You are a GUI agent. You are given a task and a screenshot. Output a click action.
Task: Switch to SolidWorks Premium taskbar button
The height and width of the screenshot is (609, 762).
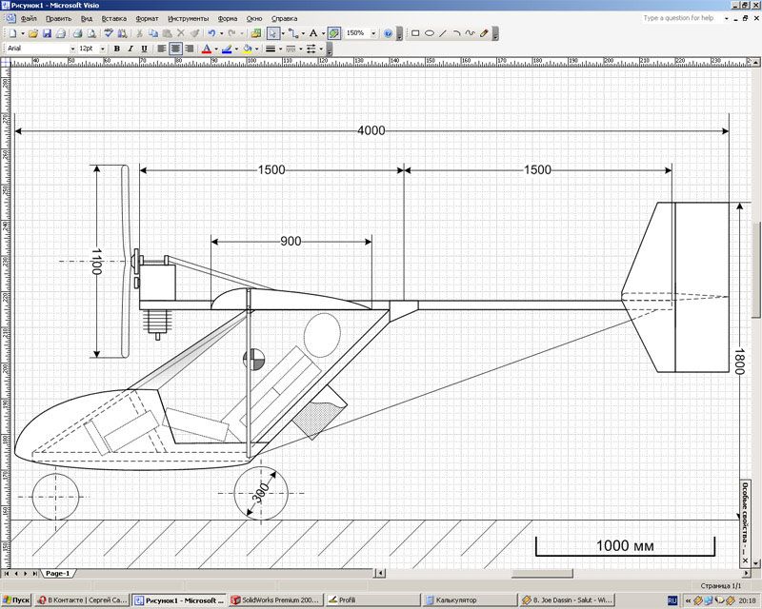pyautogui.click(x=275, y=600)
